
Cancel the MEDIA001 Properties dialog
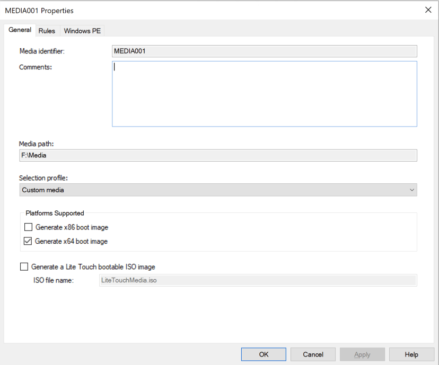tap(312, 354)
